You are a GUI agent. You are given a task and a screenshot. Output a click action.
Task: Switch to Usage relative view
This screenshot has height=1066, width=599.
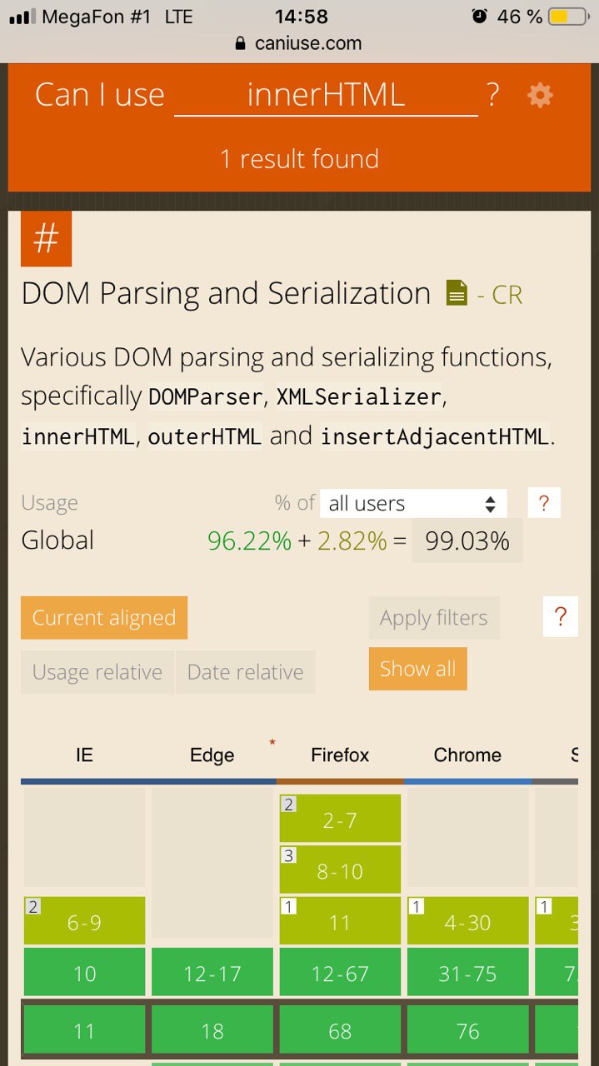coord(97,672)
